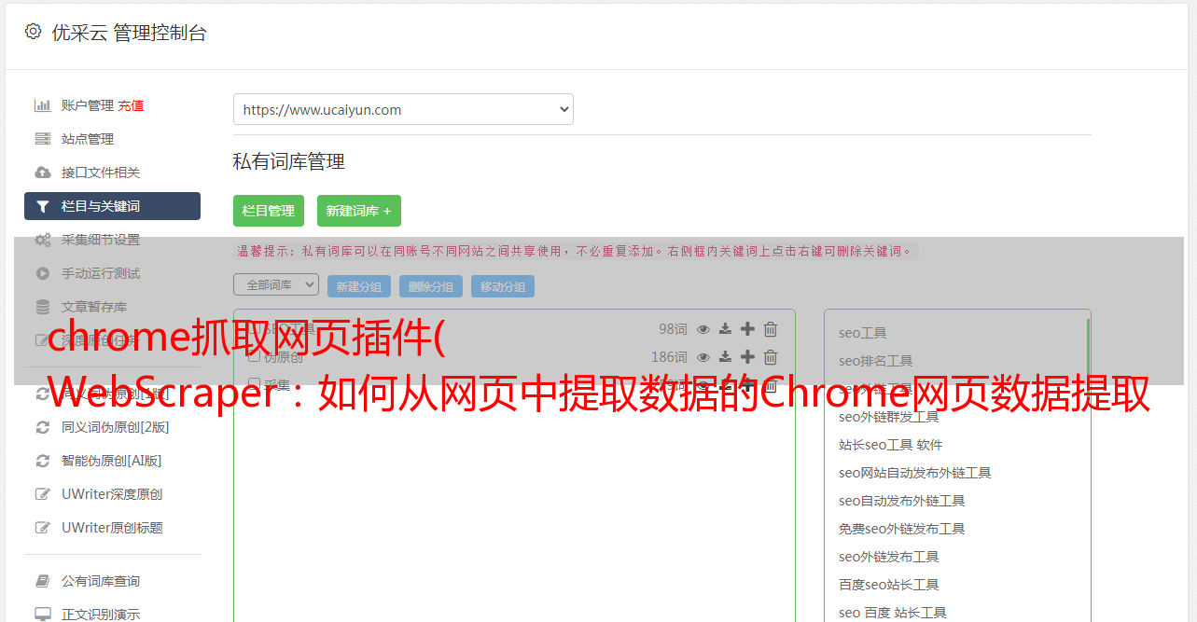Image resolution: width=1197 pixels, height=622 pixels.
Task: Tick the 采集 library checkbox
Action: pyautogui.click(x=254, y=384)
